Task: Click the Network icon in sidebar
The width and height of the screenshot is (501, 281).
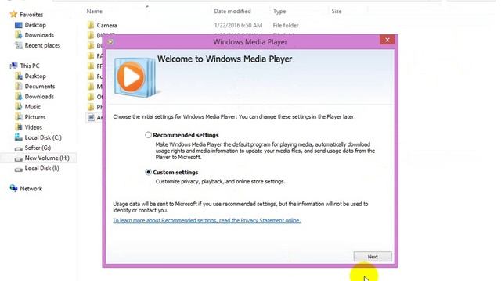Action: click(13, 188)
